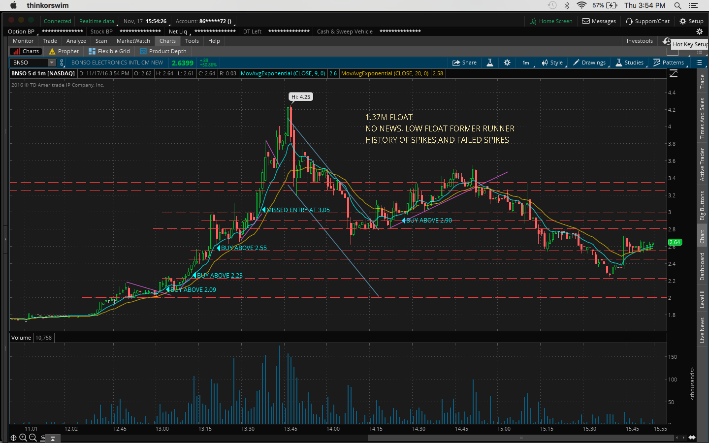Image resolution: width=709 pixels, height=443 pixels.
Task: Switch to the Trade tab
Action: point(50,41)
